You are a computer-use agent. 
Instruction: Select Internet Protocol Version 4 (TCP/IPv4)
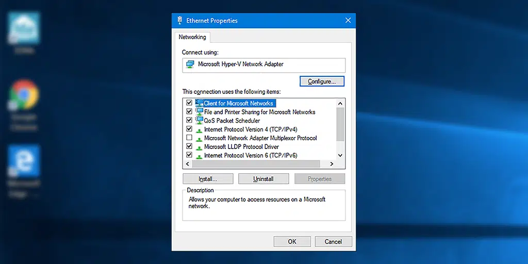[x=251, y=129]
